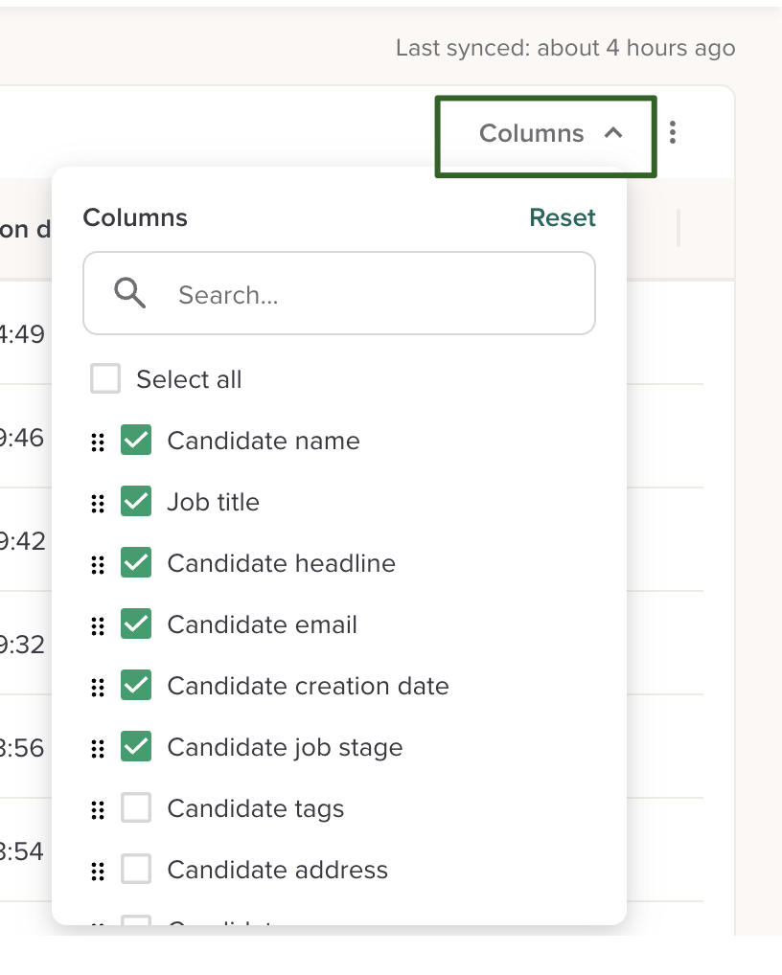Screen dimensions: 782x975
Task: Click drag handle beside Candidate name
Action: 97,442
